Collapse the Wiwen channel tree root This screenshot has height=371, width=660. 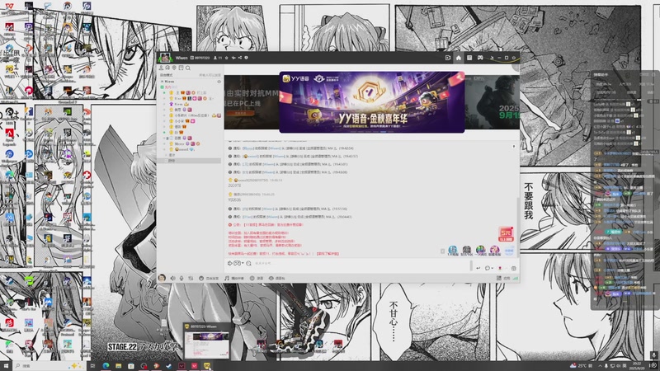pos(162,81)
